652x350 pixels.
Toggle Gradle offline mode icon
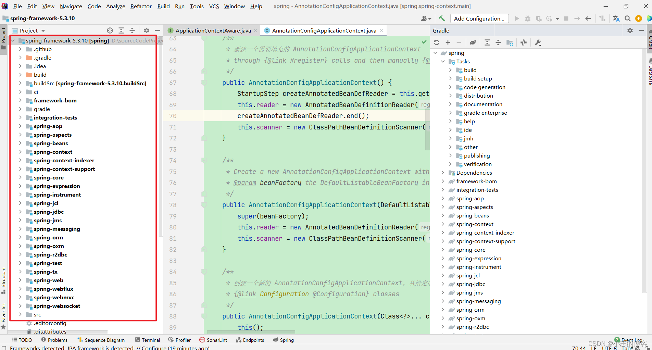pos(523,42)
